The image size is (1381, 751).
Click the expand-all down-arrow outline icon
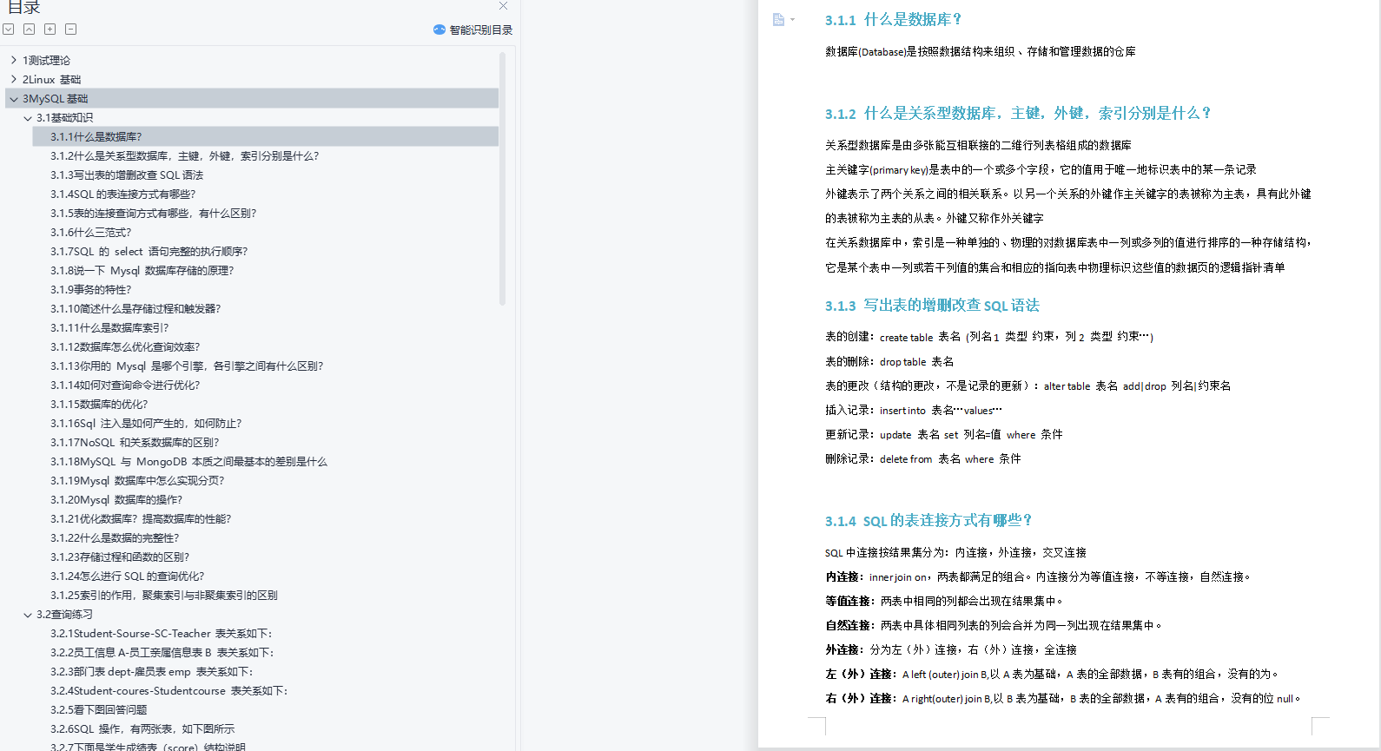click(9, 30)
